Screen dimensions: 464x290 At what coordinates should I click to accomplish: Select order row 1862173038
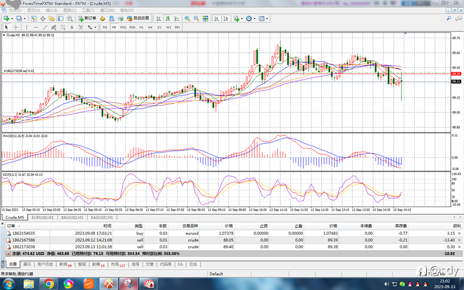click(234, 247)
